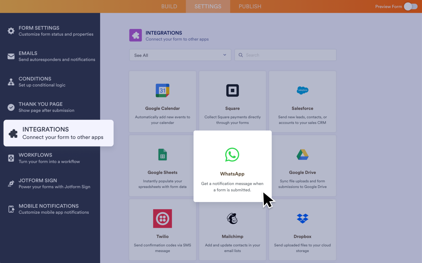Open the PUBLISH tab
Image resolution: width=422 pixels, height=263 pixels.
(x=250, y=6)
